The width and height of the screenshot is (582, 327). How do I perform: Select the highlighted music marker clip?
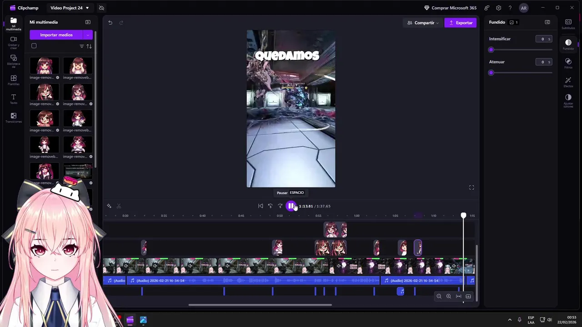tap(401, 292)
